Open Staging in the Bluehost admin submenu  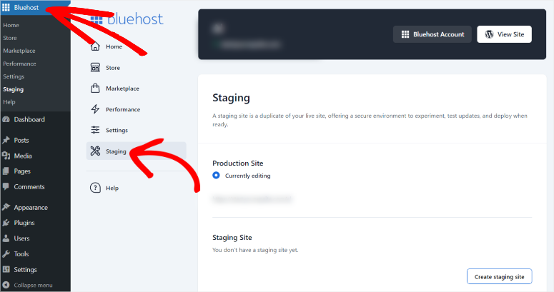13,89
